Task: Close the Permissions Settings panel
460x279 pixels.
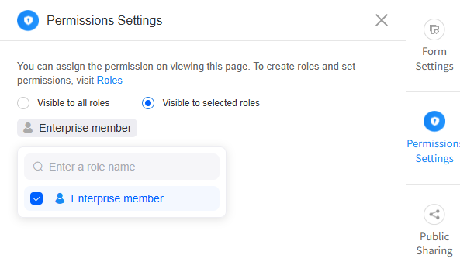Action: click(x=382, y=20)
